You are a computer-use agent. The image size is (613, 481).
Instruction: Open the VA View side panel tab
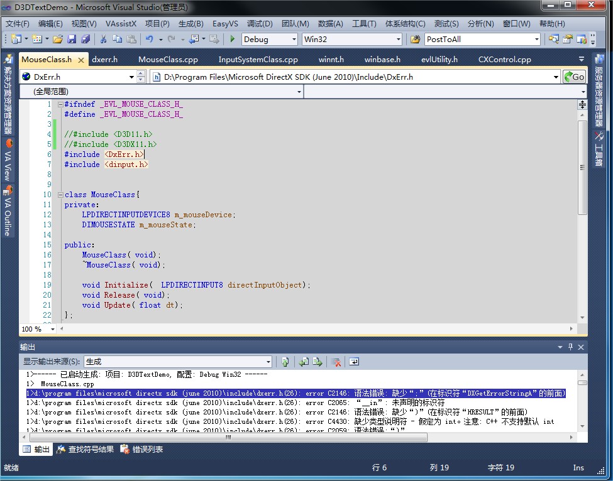(x=8, y=160)
